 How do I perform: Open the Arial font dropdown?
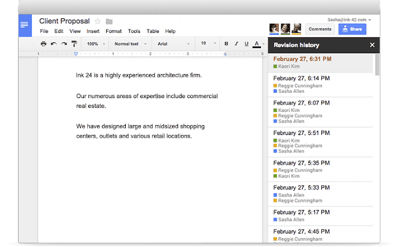[173, 44]
